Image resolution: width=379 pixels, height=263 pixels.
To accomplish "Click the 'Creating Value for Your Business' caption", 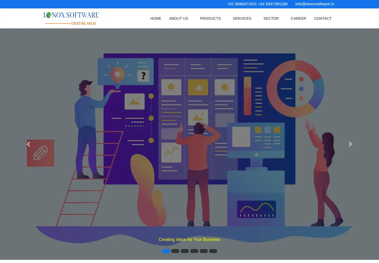I will (x=189, y=239).
